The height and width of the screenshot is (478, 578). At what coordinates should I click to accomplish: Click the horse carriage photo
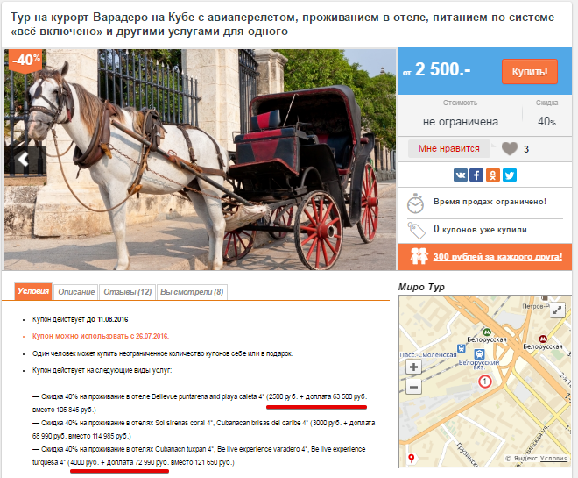pos(200,160)
